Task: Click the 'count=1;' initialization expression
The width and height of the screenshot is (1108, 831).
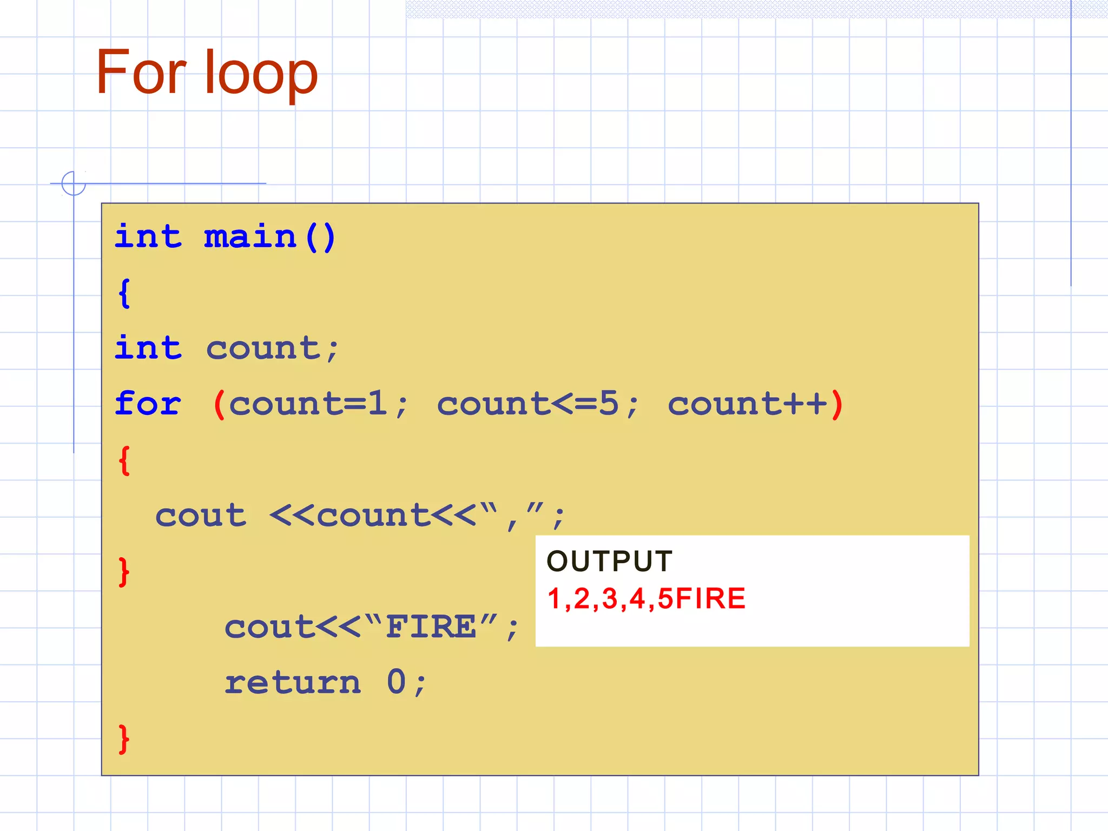Action: pyautogui.click(x=318, y=404)
